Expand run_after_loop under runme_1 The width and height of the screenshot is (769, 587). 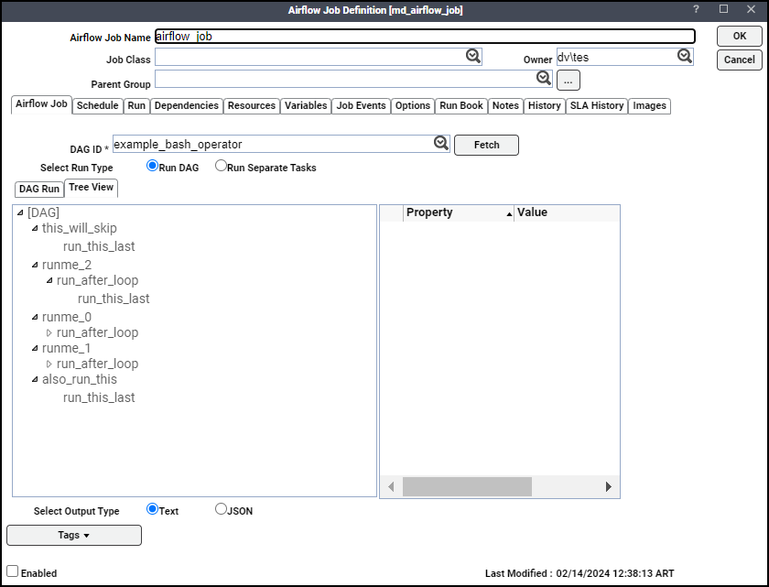pos(49,364)
